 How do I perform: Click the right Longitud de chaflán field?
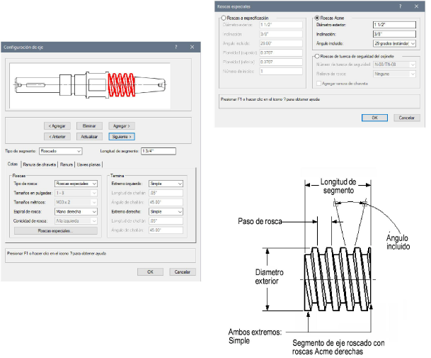coord(166,221)
